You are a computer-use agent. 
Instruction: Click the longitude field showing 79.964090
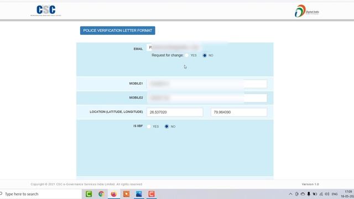coord(239,112)
